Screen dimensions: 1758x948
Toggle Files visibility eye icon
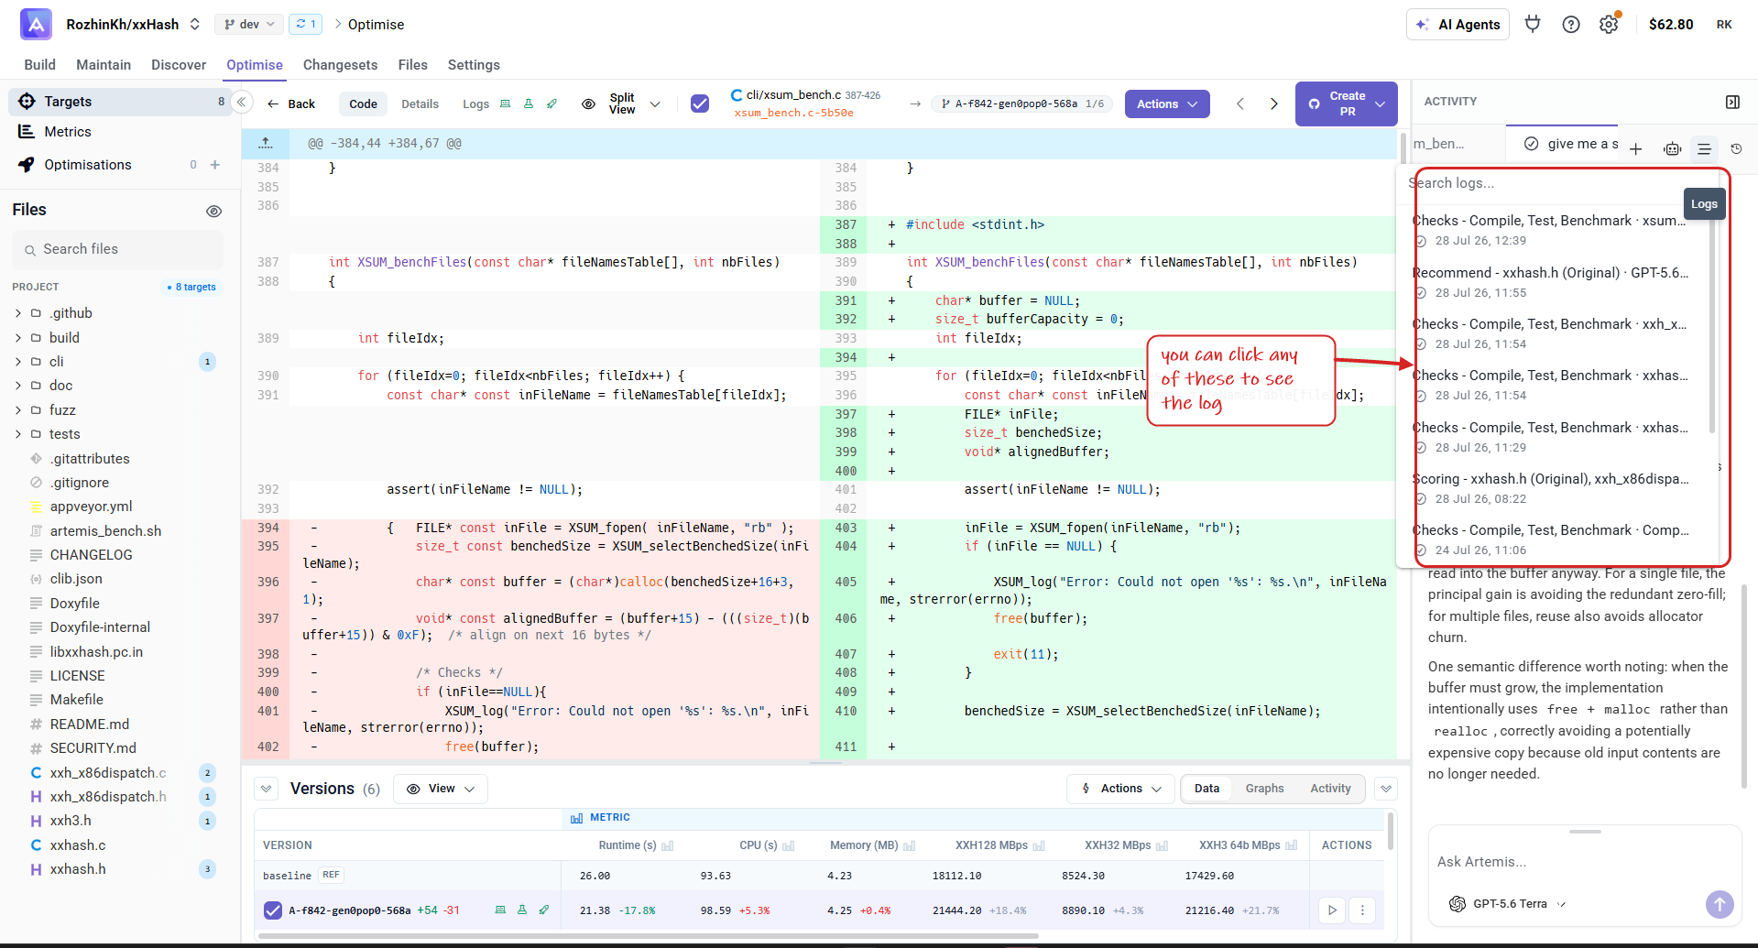click(213, 211)
